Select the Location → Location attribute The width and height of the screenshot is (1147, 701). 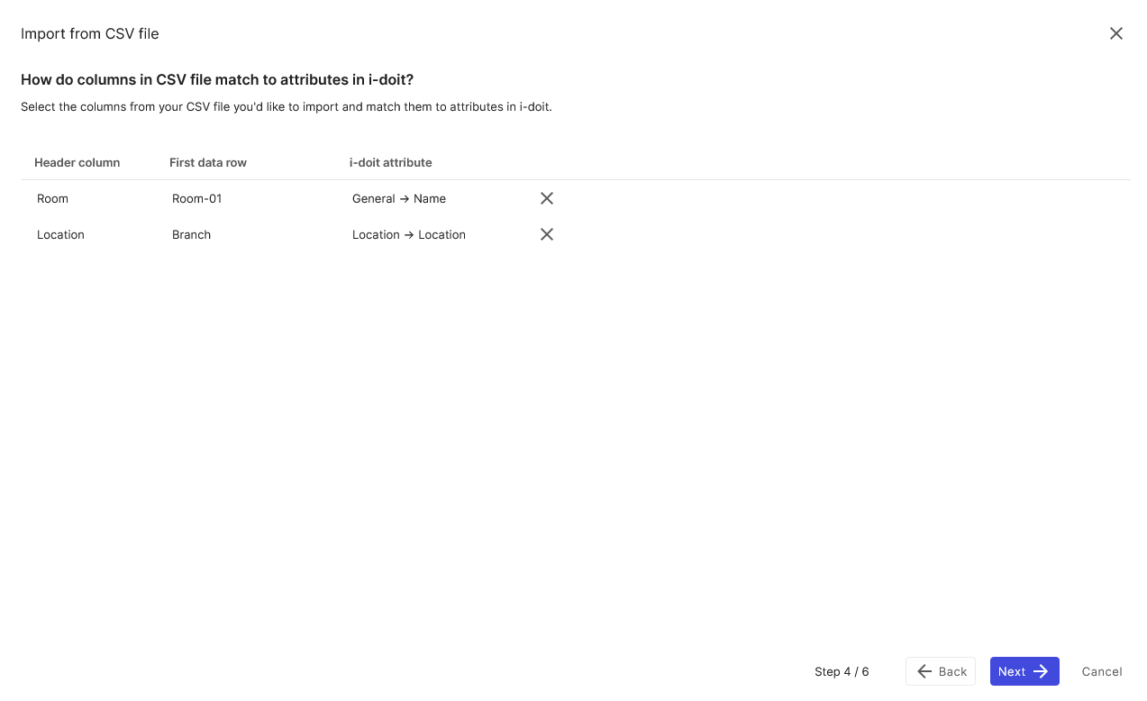tap(409, 234)
